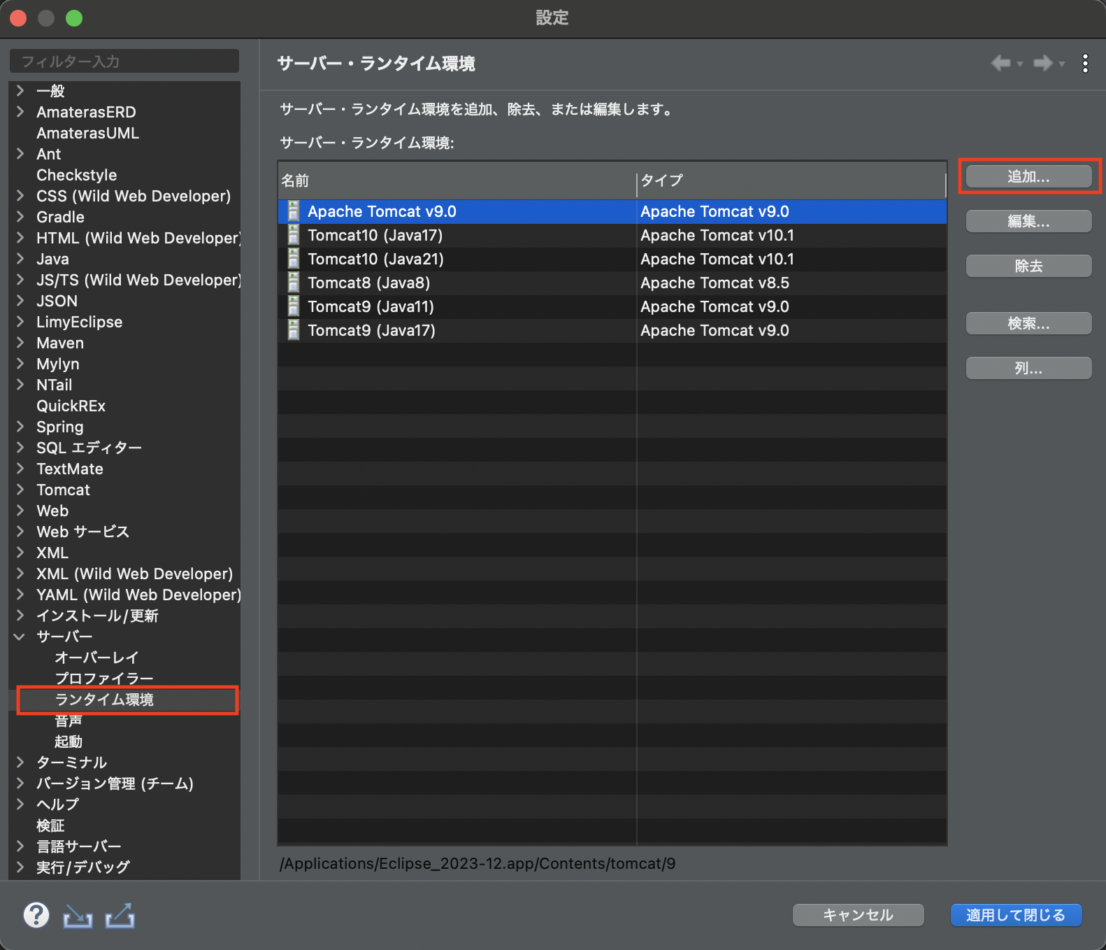Expand the XML tree node
Screen dimensions: 1106x950
[20, 552]
